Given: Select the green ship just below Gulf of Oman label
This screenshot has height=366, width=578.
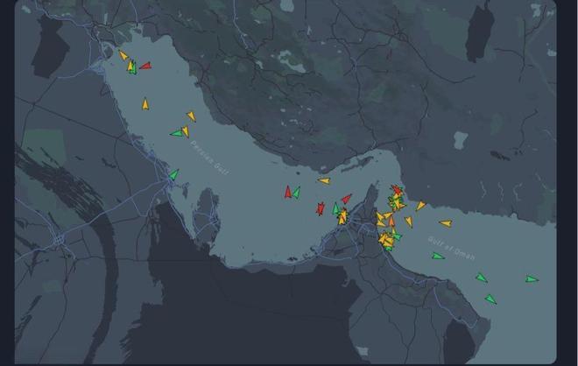Looking at the screenshot, I should tap(437, 256).
